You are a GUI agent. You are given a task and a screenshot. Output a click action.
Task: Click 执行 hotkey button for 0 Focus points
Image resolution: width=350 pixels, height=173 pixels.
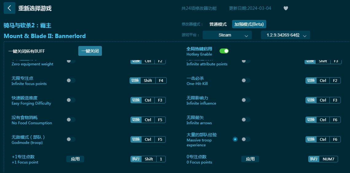314,159
